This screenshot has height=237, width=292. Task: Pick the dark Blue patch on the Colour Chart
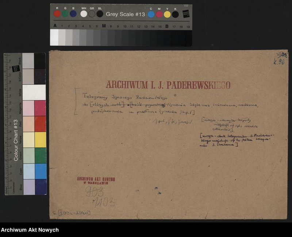point(41,187)
